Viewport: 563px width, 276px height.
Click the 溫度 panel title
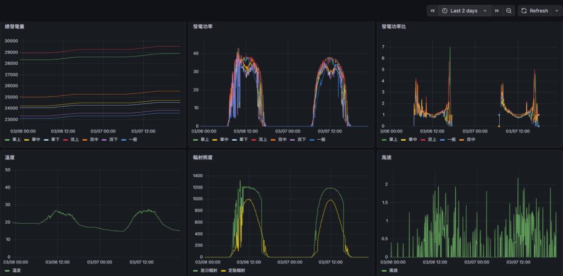point(9,157)
